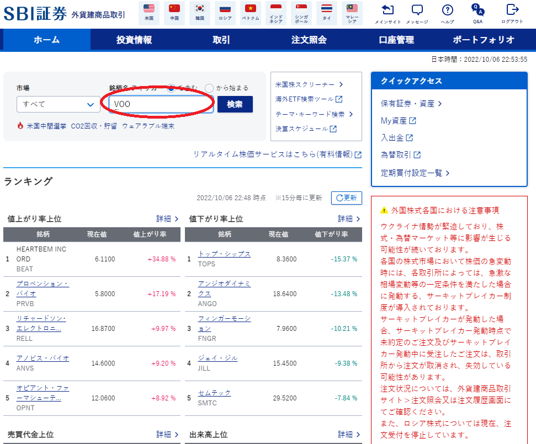Open the 市場 dropdown showing すべて

[x=58, y=104]
